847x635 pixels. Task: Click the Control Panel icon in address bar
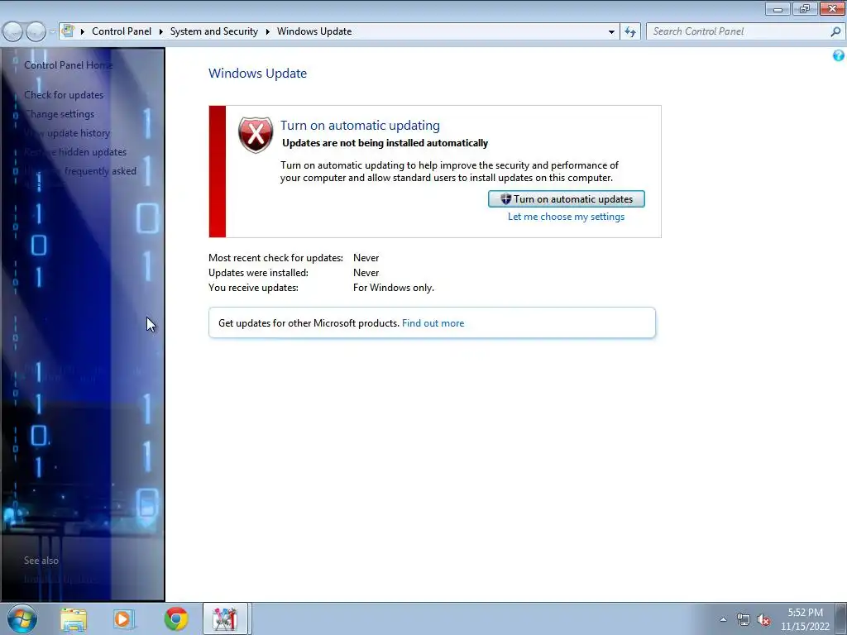coord(68,31)
